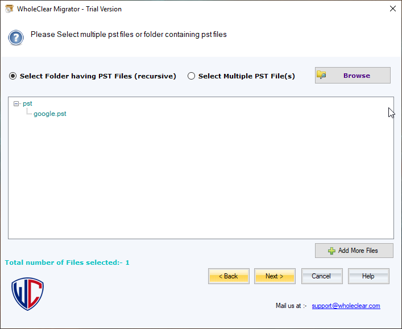
Task: Select the 'Select Folder having PST Files' option
Action: pos(13,76)
